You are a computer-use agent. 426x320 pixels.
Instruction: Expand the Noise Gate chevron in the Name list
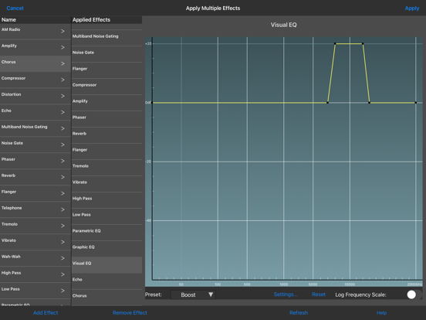[63, 145]
